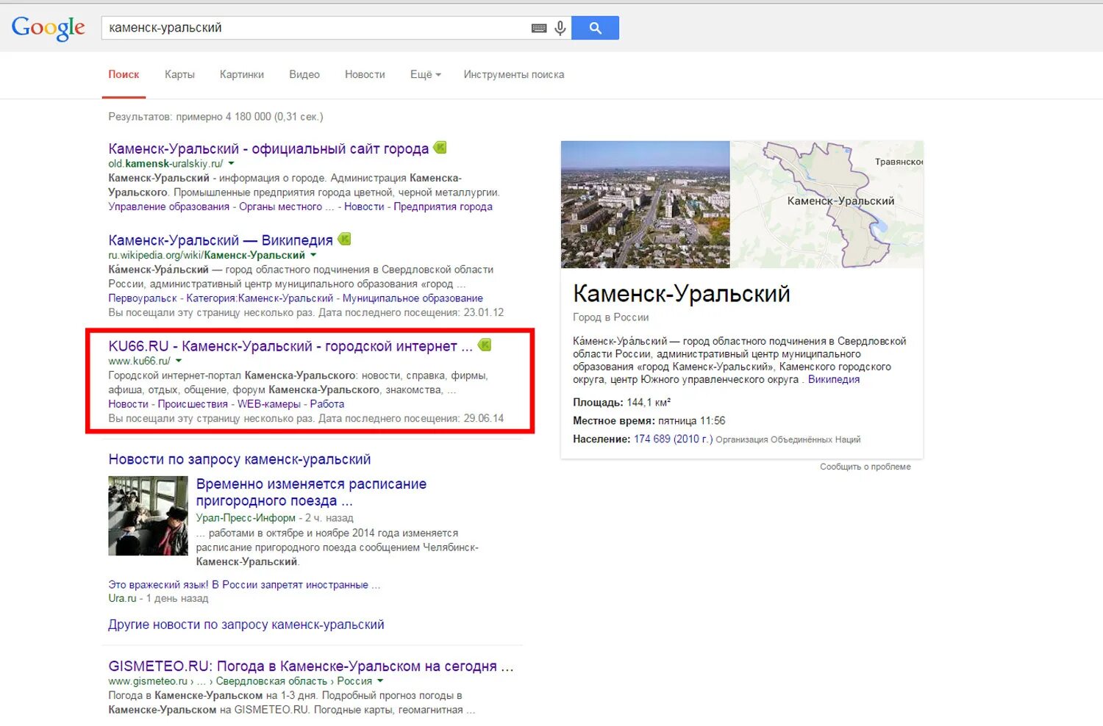The image size is (1103, 726).
Task: Select the Поиск tab
Action: tap(124, 74)
